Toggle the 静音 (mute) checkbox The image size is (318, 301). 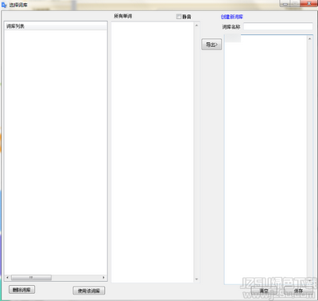pyautogui.click(x=179, y=17)
